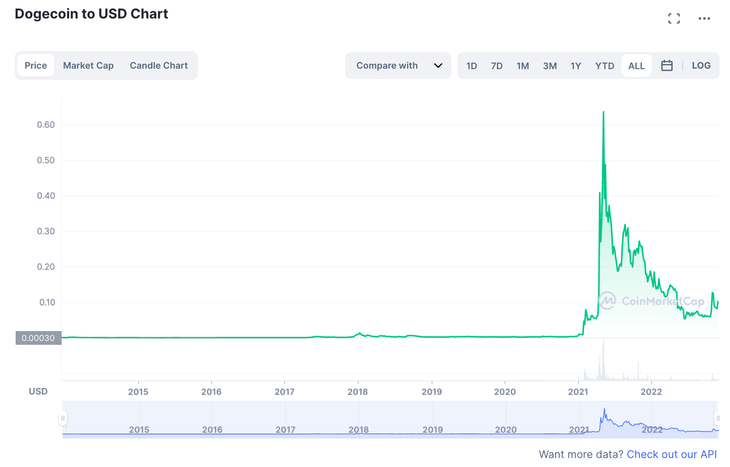Image resolution: width=730 pixels, height=467 pixels.
Task: Click the tall 2021 volume bar
Action: [x=603, y=360]
